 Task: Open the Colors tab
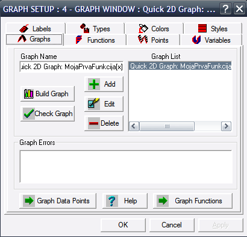pos(154,28)
